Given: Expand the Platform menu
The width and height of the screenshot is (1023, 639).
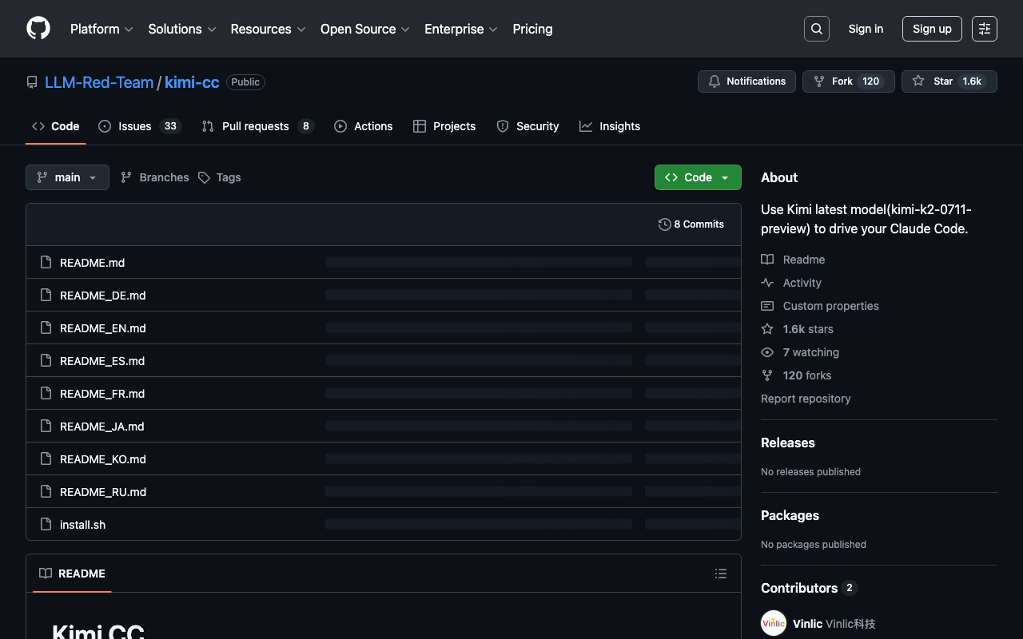Looking at the screenshot, I should pyautogui.click(x=102, y=29).
